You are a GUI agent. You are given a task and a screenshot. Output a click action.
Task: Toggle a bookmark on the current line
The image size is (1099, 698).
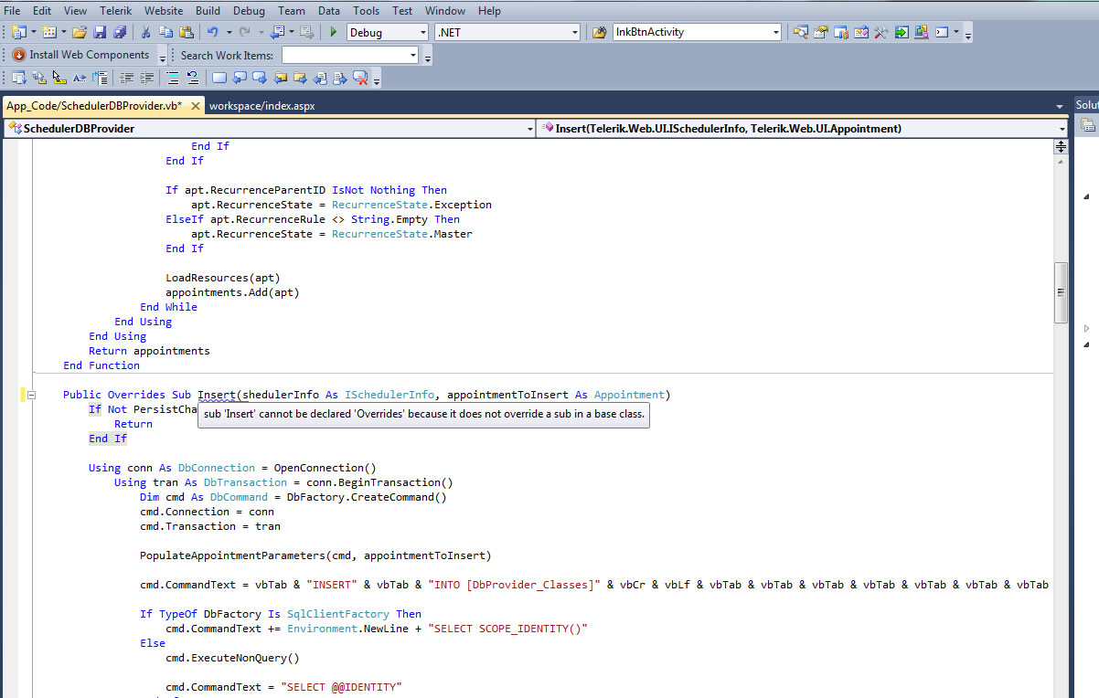219,79
